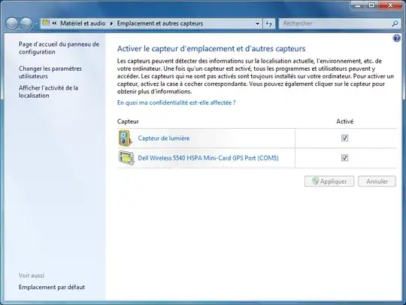Viewport: 406px width, 305px height.
Task: Maximize the control panel window
Action: (x=372, y=5)
